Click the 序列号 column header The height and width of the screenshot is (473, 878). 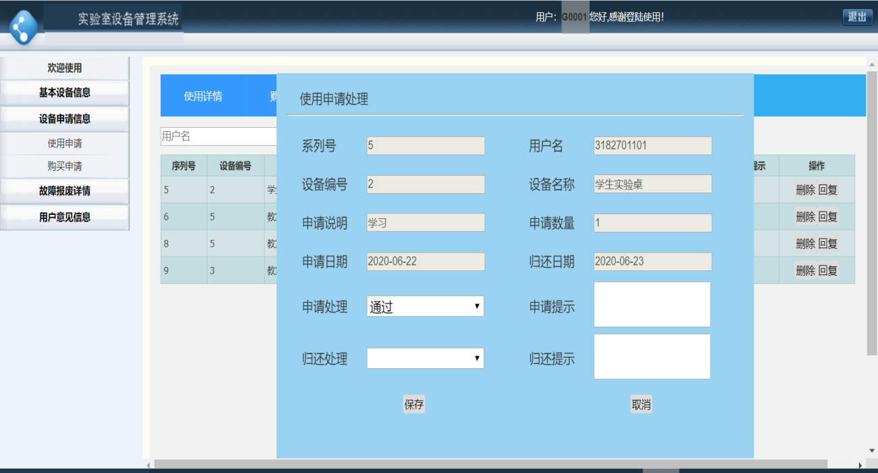click(184, 166)
